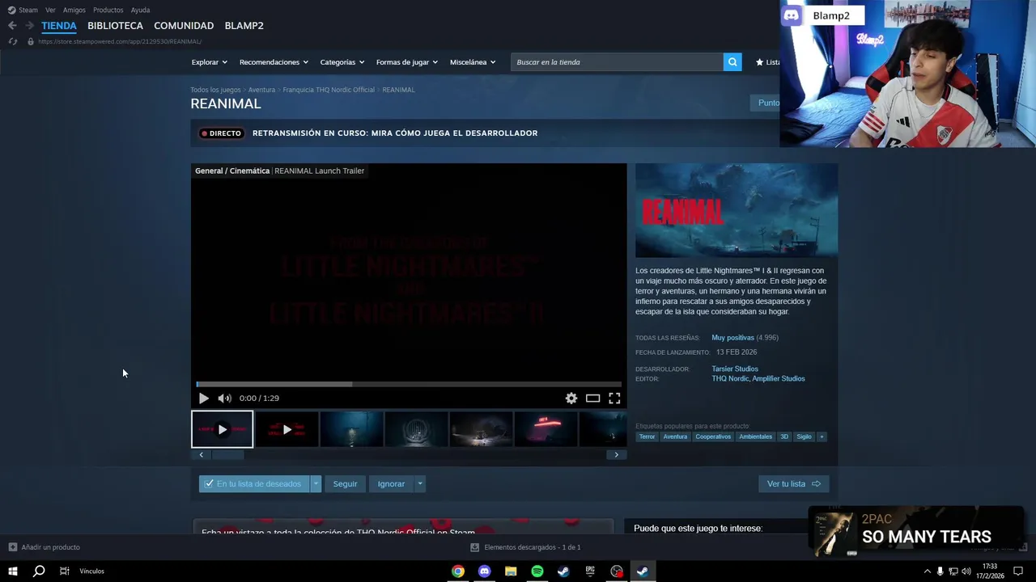
Task: Expand the Ignorar options dropdown arrow
Action: [x=419, y=484]
